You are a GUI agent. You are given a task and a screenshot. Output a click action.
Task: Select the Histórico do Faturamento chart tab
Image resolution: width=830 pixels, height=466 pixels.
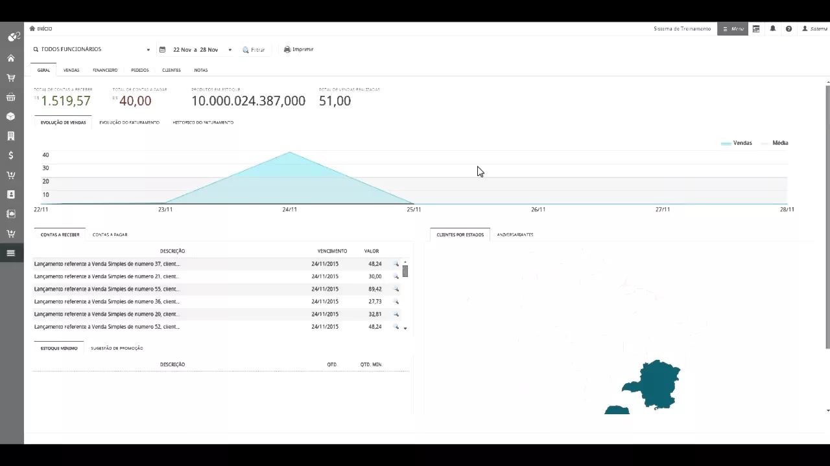pyautogui.click(x=203, y=122)
